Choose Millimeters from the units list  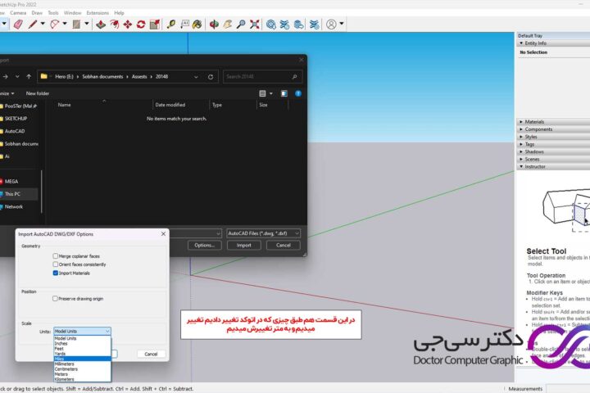click(83, 364)
